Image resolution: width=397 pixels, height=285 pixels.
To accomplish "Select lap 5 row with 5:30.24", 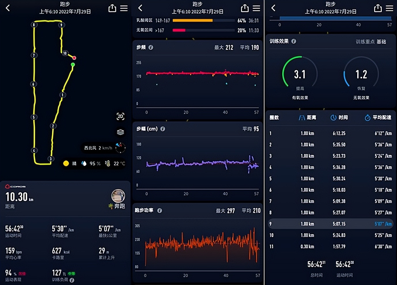I will [331, 179].
